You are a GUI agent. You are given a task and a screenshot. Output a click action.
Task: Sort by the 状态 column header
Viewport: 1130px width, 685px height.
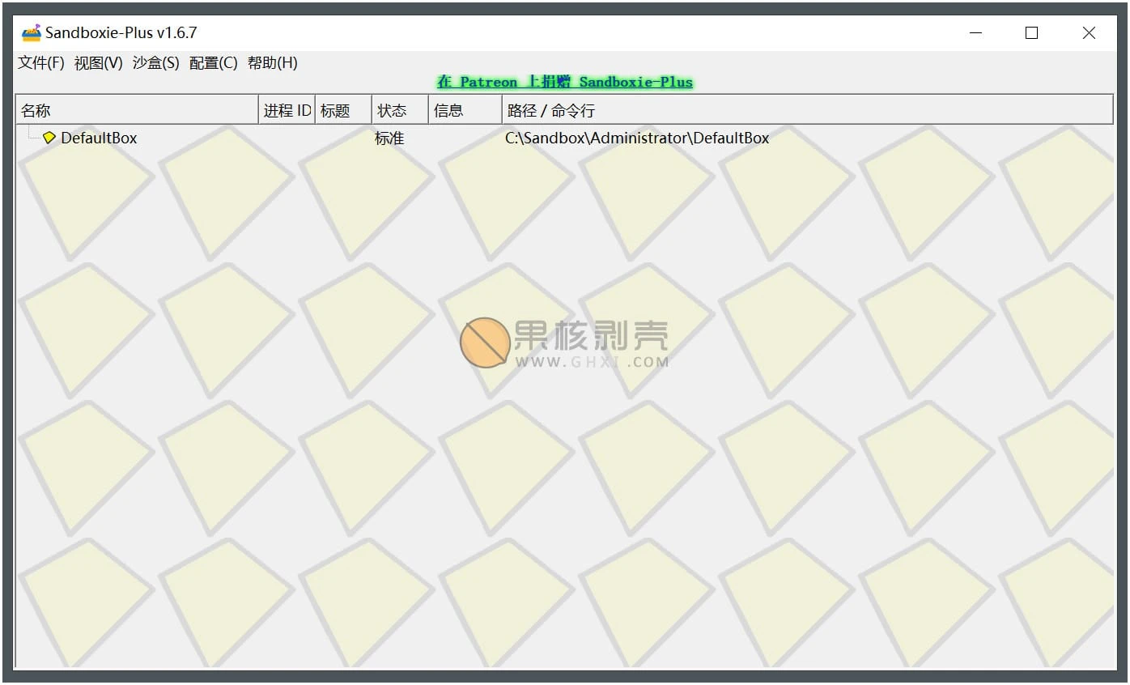tap(400, 110)
